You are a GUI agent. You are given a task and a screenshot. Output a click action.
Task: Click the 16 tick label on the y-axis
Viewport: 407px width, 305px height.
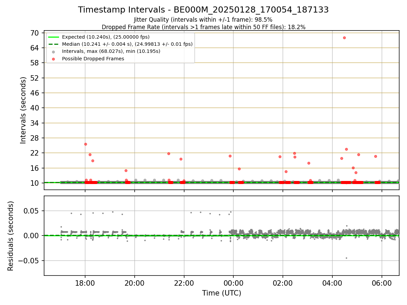35,168
